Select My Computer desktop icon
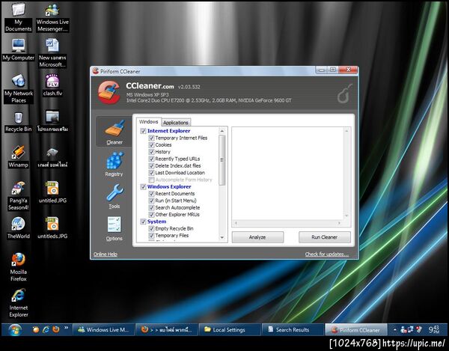 [x=18, y=49]
